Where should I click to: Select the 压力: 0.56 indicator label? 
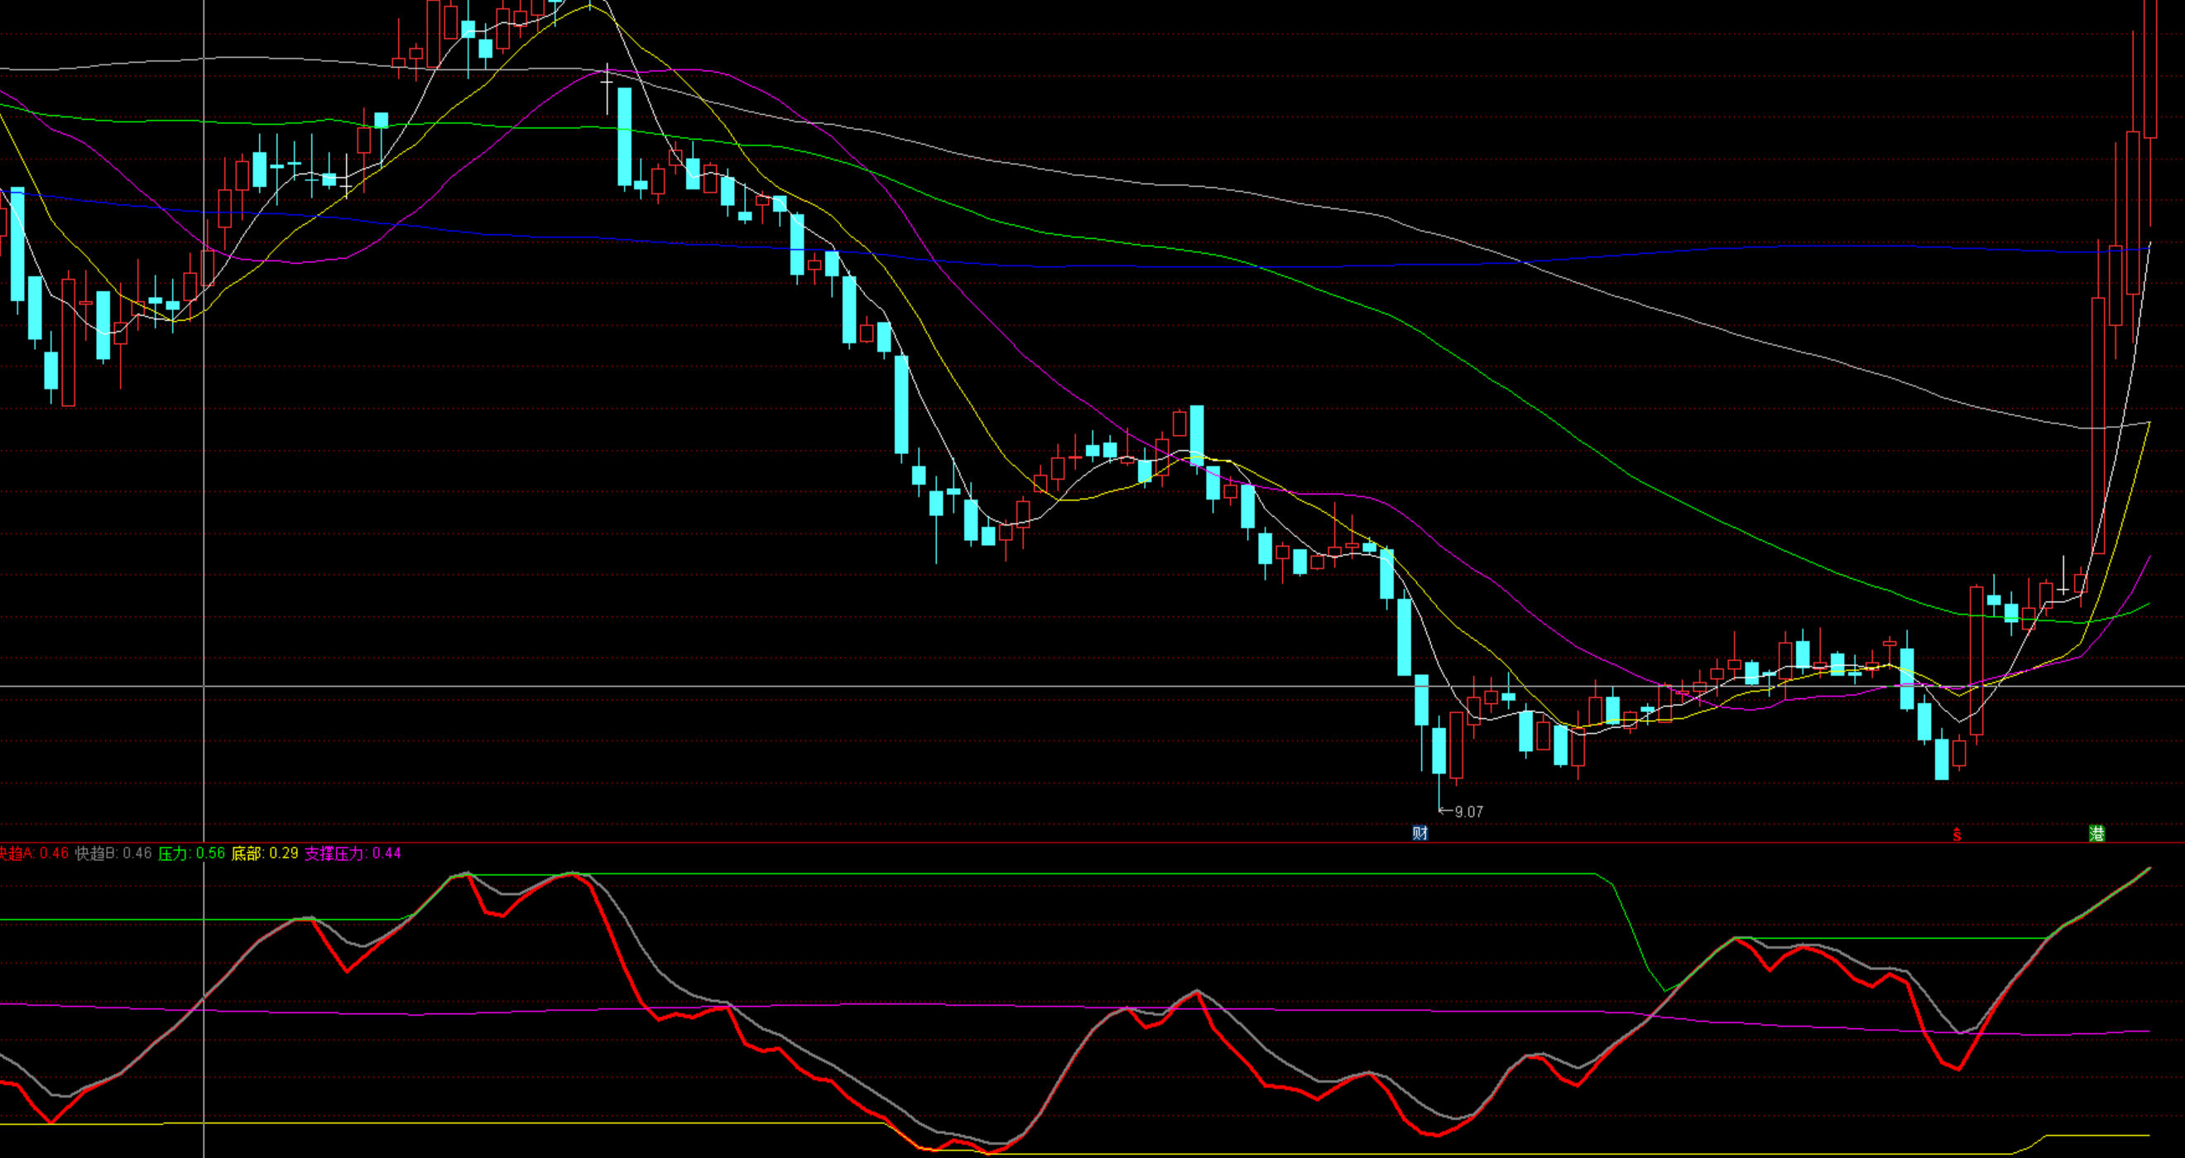(192, 854)
